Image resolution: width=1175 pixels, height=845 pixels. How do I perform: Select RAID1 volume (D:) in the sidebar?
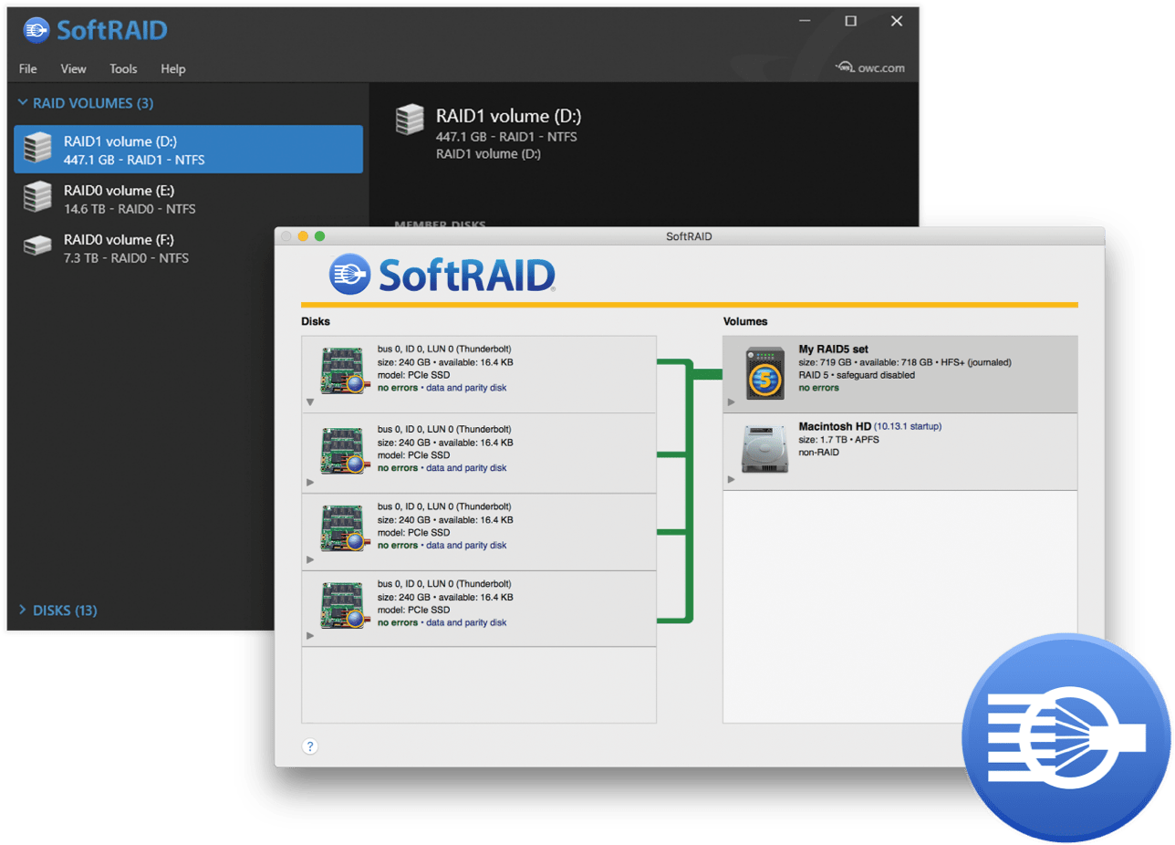click(189, 150)
